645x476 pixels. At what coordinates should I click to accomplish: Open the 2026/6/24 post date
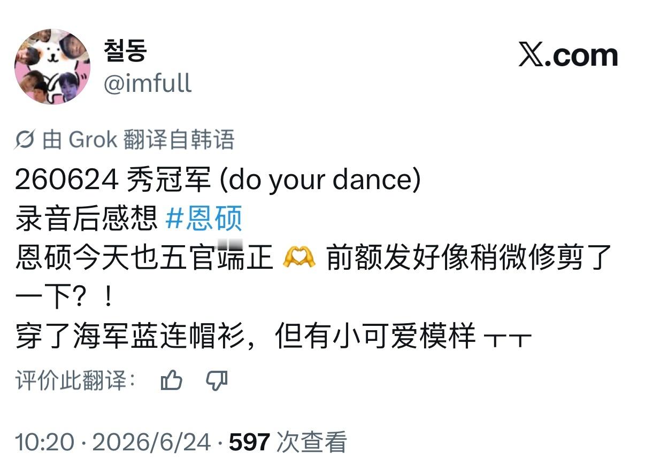pos(152,443)
